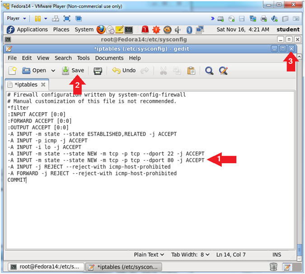
Task: Print the document with the printer icon
Action: click(x=98, y=71)
